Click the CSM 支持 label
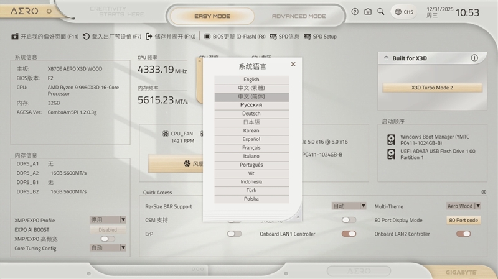Screen dimensions: 498x279 156,220
